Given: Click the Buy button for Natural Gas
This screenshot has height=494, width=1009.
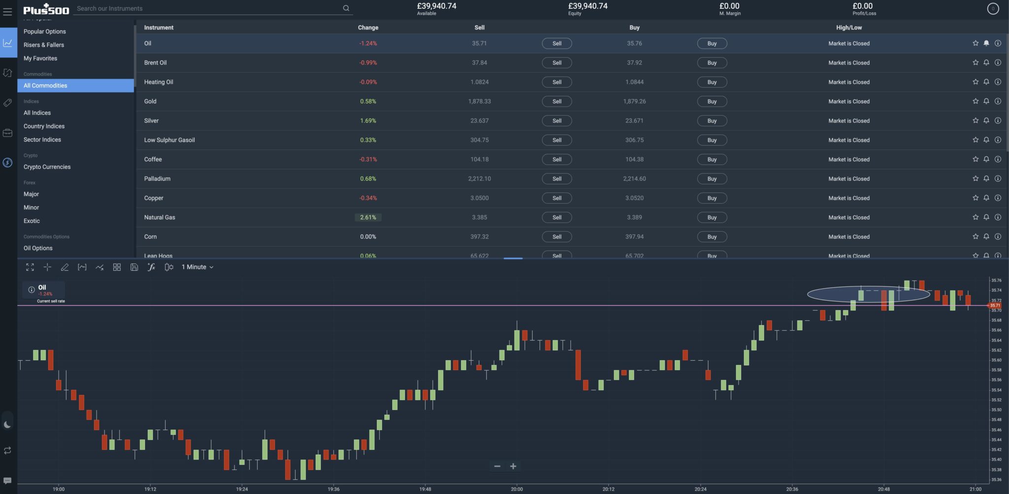Looking at the screenshot, I should [x=711, y=217].
